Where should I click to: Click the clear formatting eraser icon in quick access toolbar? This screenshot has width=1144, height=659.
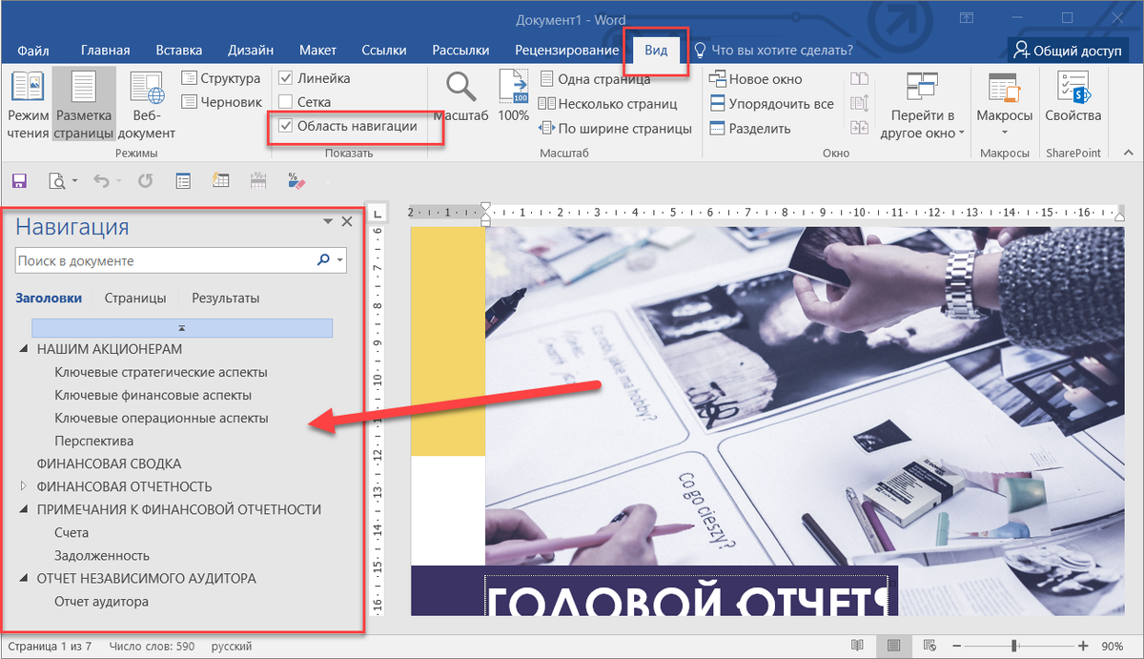296,179
